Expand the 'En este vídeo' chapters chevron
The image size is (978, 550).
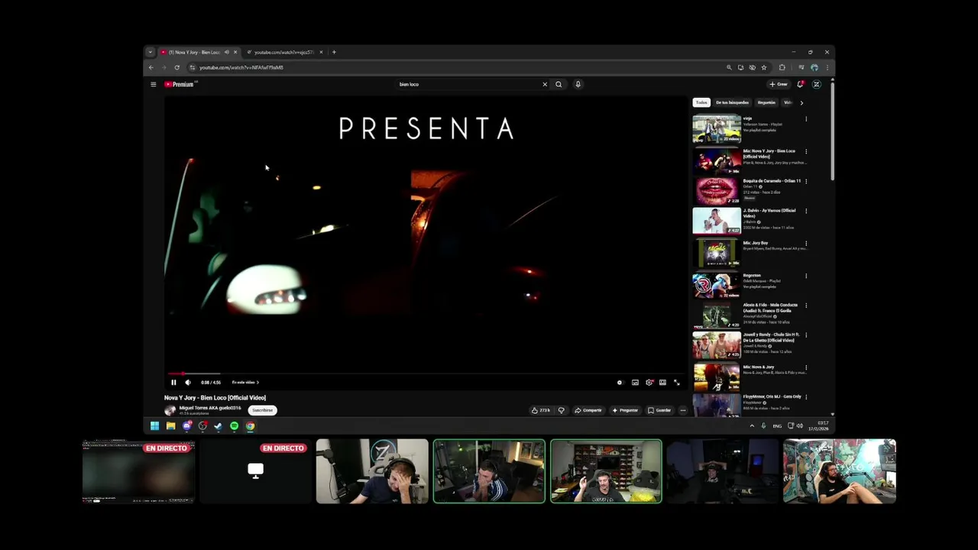(257, 383)
